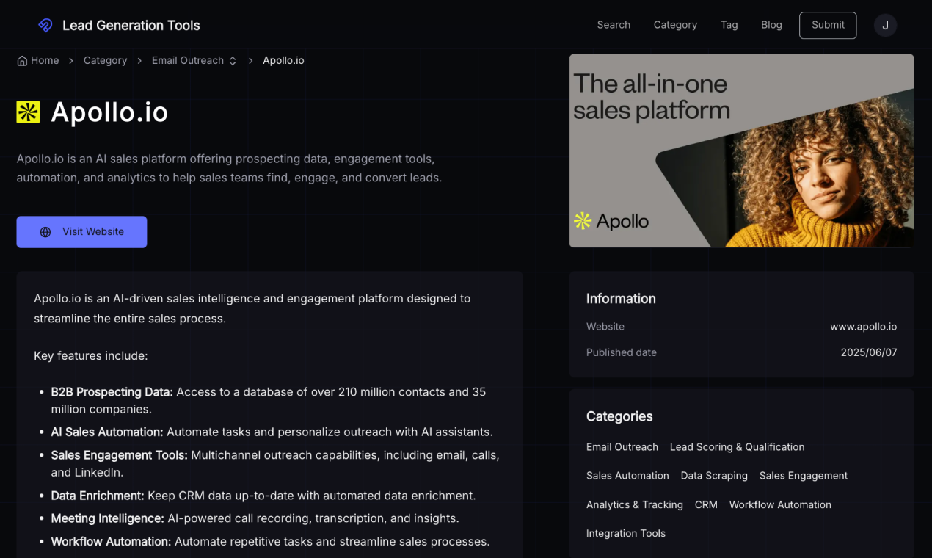Open the Search nav item

click(614, 25)
